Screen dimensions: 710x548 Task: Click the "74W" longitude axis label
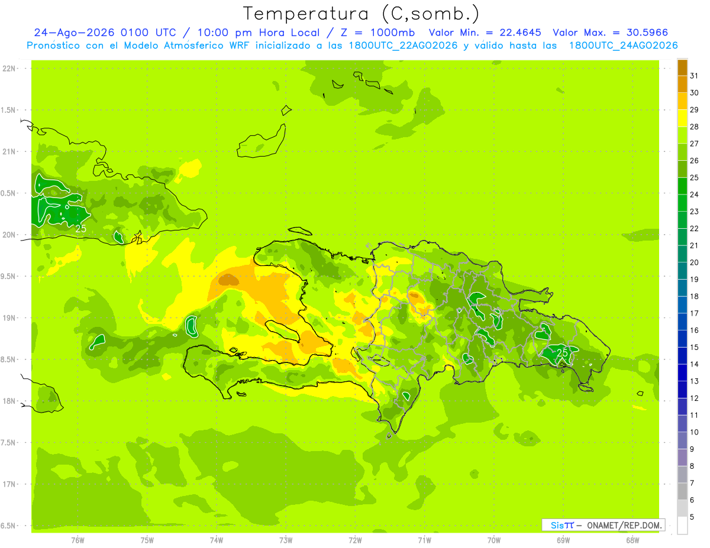coord(217,540)
